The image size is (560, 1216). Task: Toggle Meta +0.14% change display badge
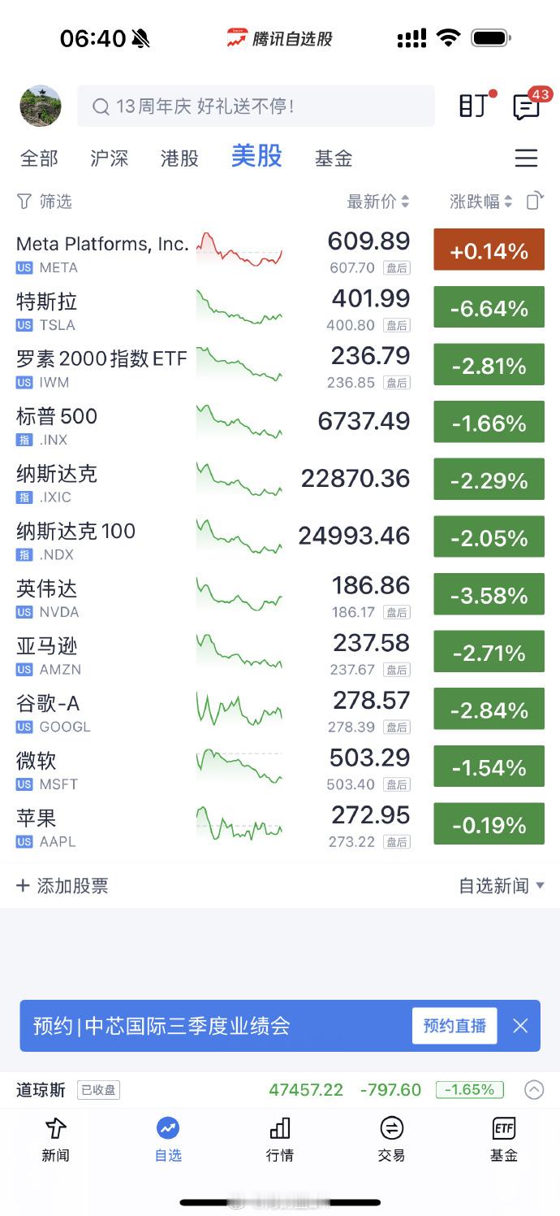(x=489, y=250)
